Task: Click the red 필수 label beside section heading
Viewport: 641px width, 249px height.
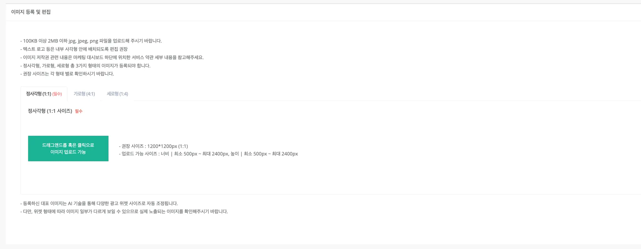Action: pos(79,111)
